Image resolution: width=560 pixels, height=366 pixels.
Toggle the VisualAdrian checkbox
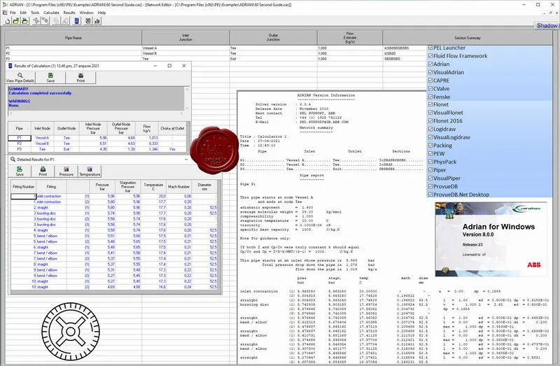(430, 72)
